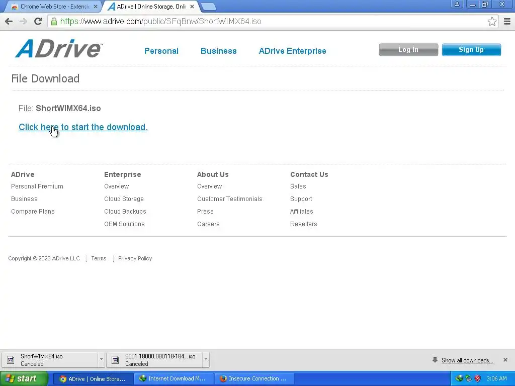The height and width of the screenshot is (386, 515).
Task: Click the green padlock security icon
Action: pos(54,21)
